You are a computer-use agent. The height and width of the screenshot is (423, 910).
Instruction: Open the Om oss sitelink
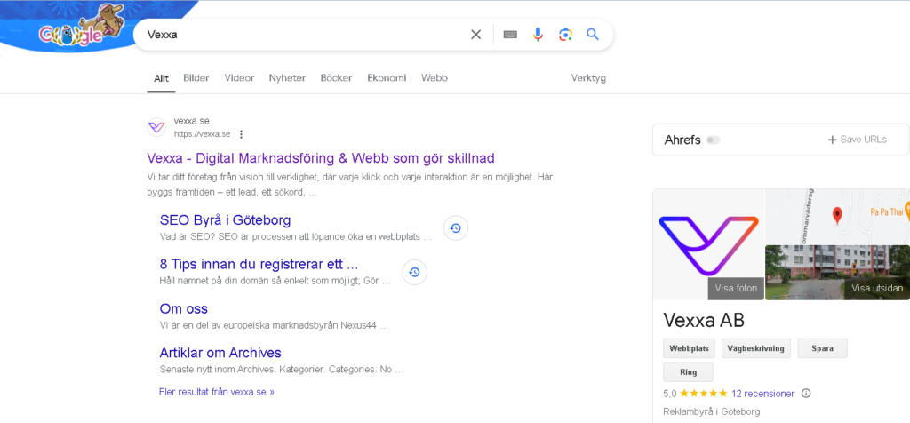pos(183,308)
